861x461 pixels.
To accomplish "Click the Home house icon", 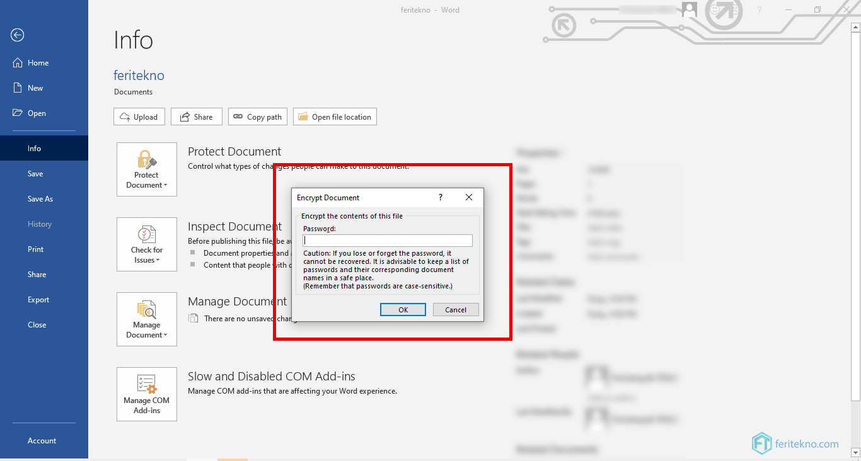I will pos(18,63).
